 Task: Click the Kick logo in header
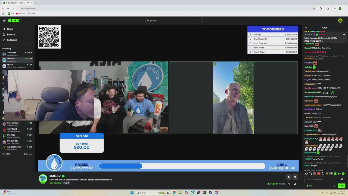tap(15, 21)
